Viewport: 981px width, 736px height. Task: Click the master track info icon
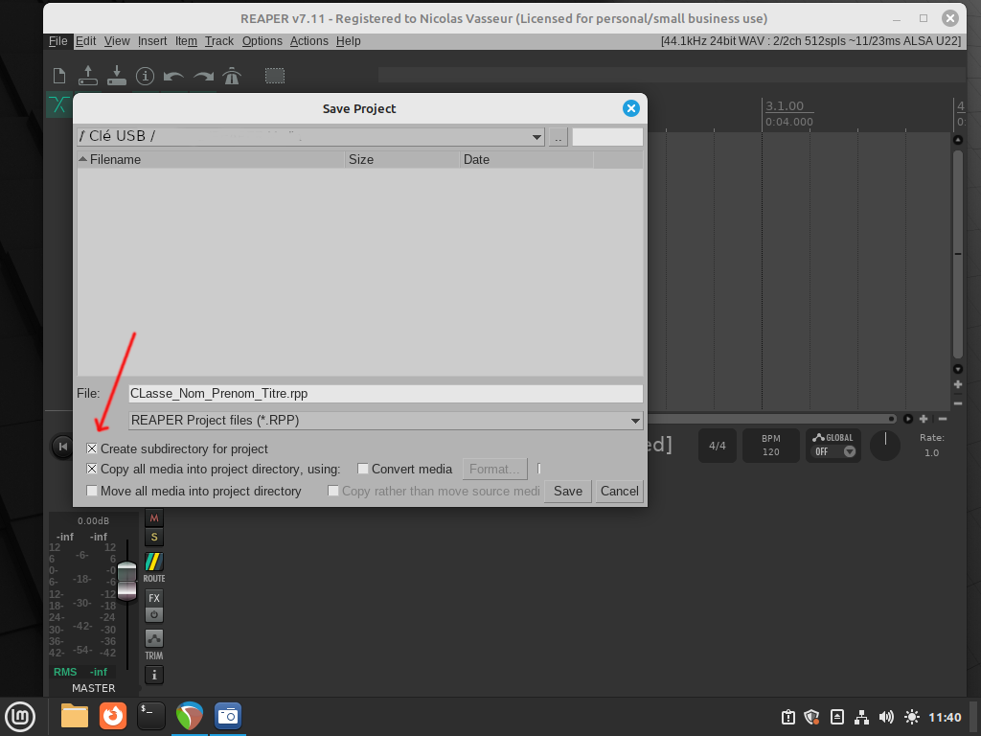click(x=154, y=675)
